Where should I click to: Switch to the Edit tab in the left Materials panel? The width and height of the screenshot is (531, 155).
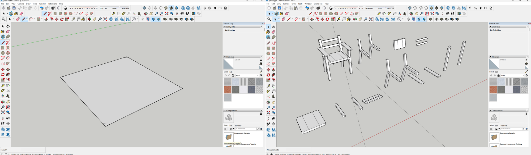tap(231, 72)
